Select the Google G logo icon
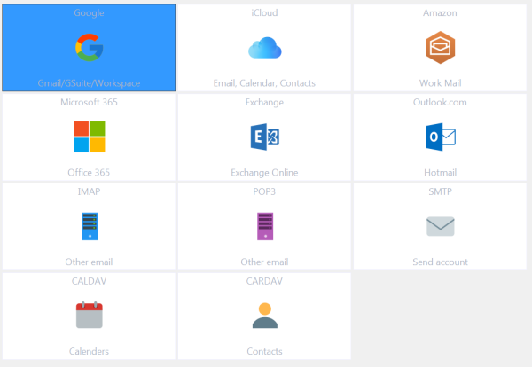Image resolution: width=532 pixels, height=367 pixels. pyautogui.click(x=90, y=48)
